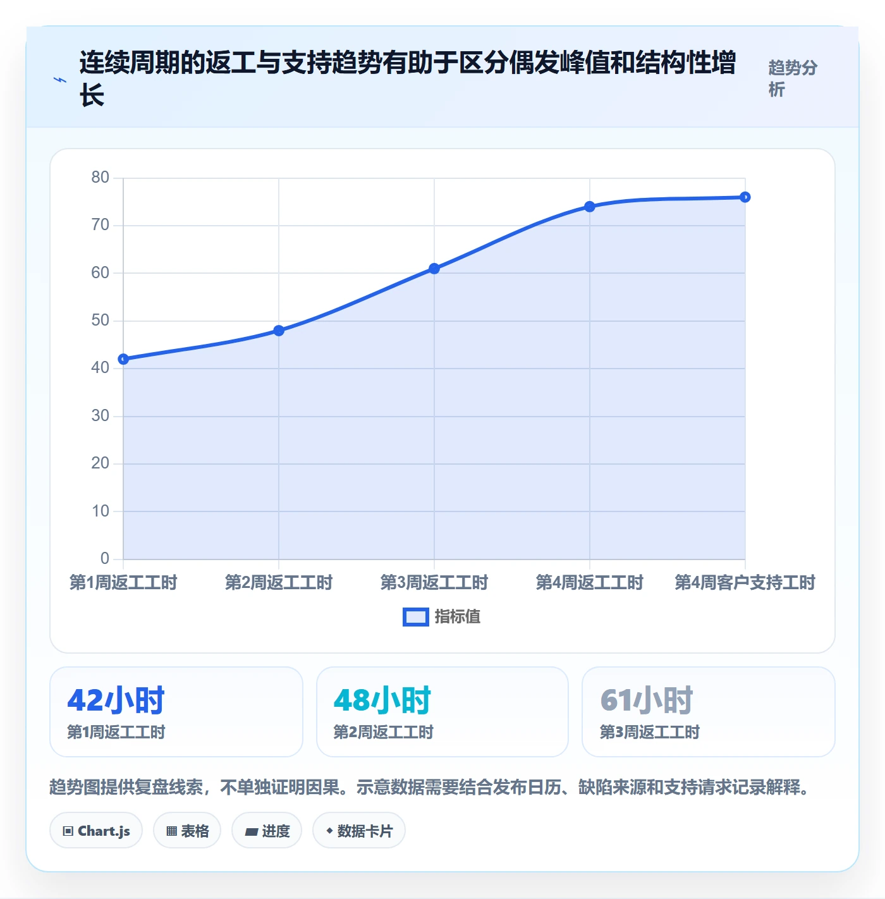This screenshot has width=885, height=899.
Task: Click the footnote text starting 趋势图提供复盘线索
Action: pyautogui.click(x=431, y=788)
